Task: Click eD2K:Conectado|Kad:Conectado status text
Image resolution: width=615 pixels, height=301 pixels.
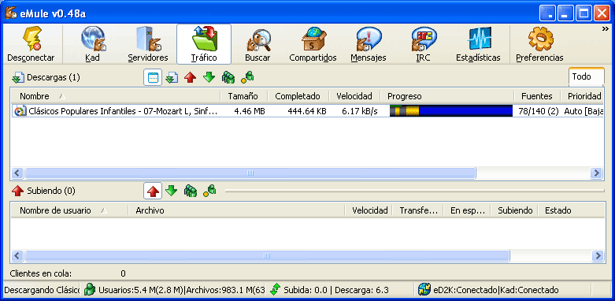Action: (496, 291)
